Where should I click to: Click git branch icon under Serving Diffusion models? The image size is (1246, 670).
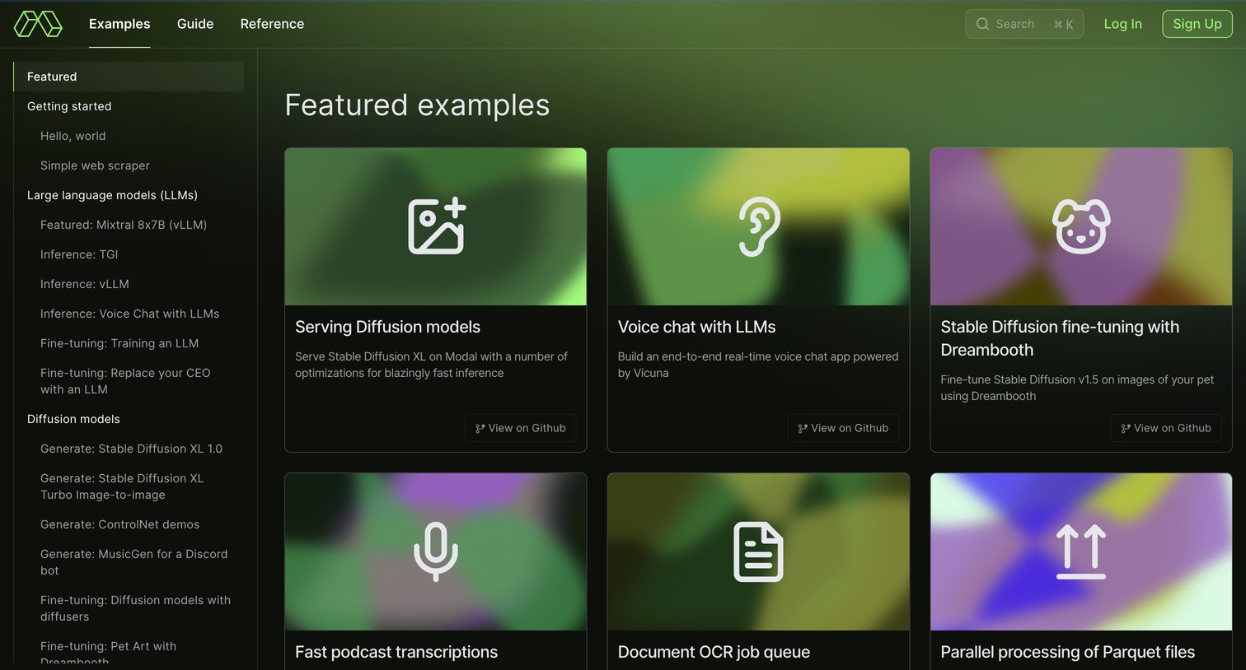pyautogui.click(x=480, y=429)
